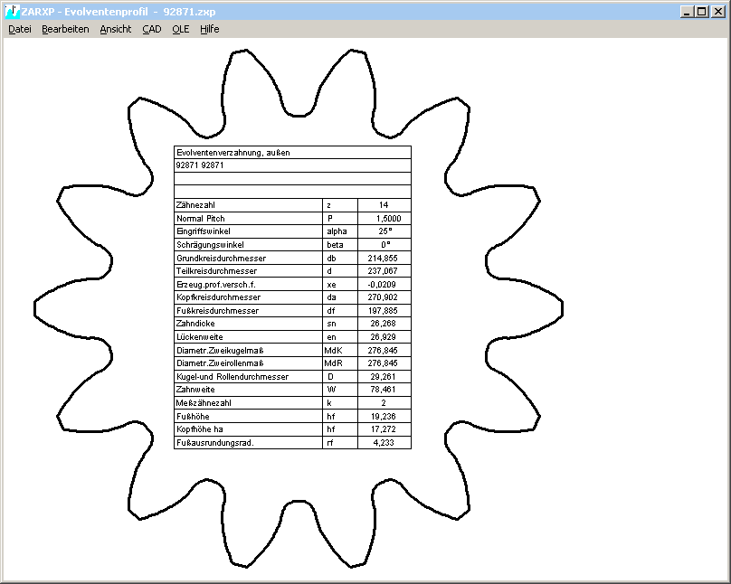Open the CAD menu
Viewport: 731px width, 584px height.
click(x=152, y=29)
